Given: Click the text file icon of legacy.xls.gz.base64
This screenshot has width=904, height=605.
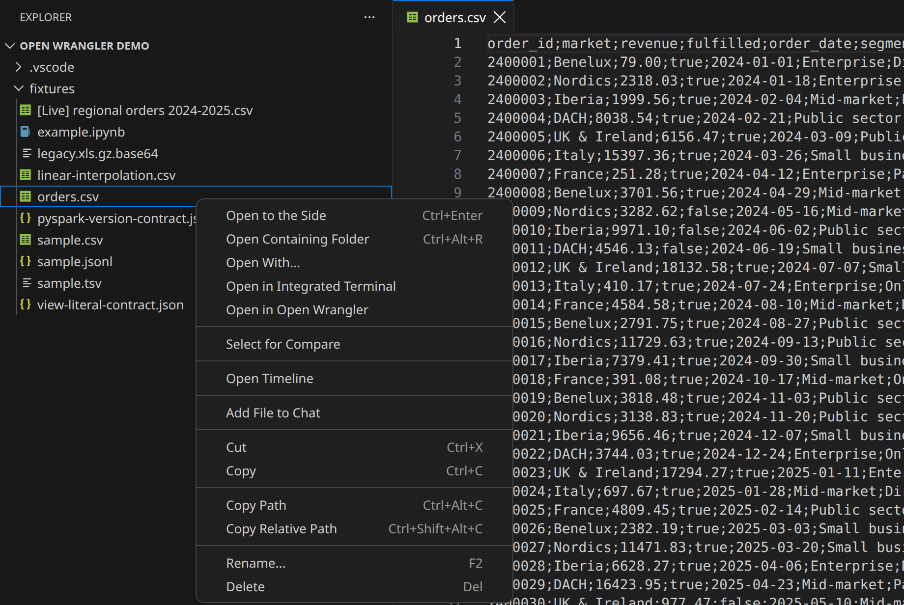Looking at the screenshot, I should point(27,153).
